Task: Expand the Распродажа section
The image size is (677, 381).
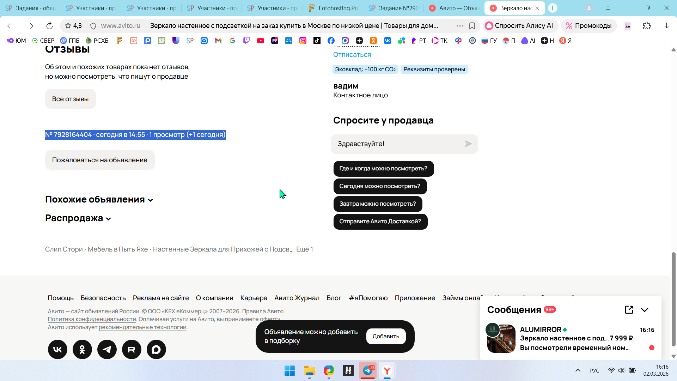Action: [x=78, y=218]
